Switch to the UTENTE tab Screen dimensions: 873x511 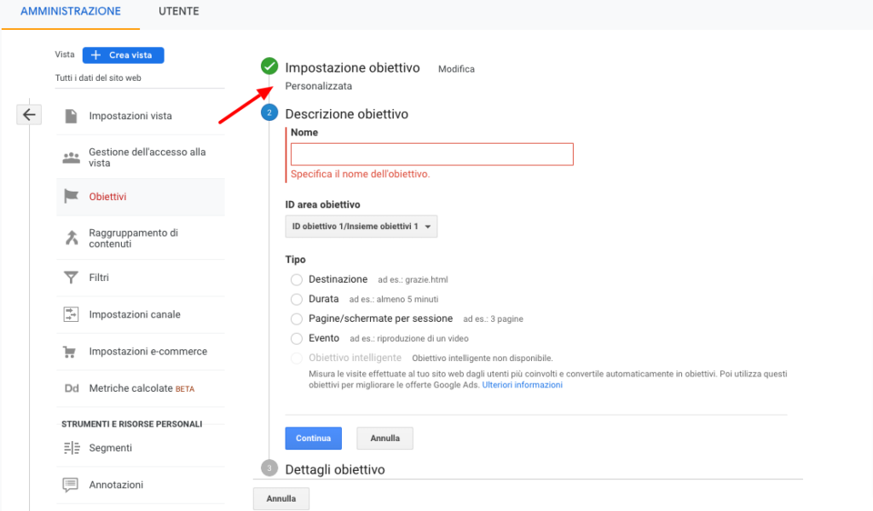tap(179, 11)
